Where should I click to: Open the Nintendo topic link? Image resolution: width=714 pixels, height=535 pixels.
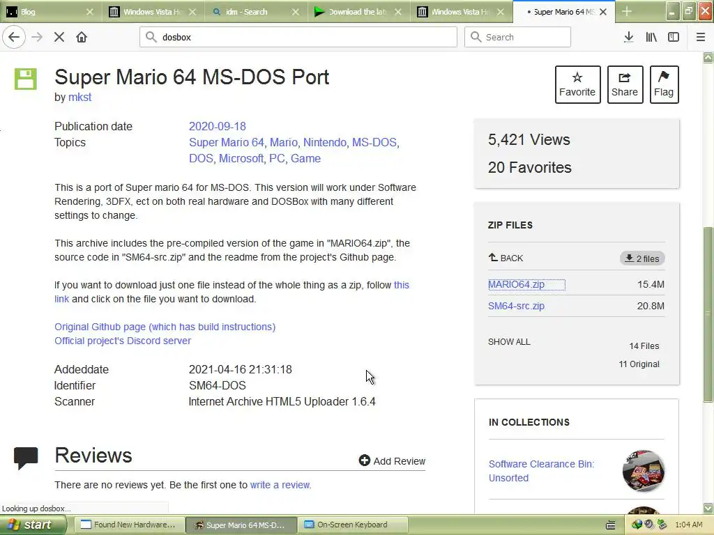(325, 142)
